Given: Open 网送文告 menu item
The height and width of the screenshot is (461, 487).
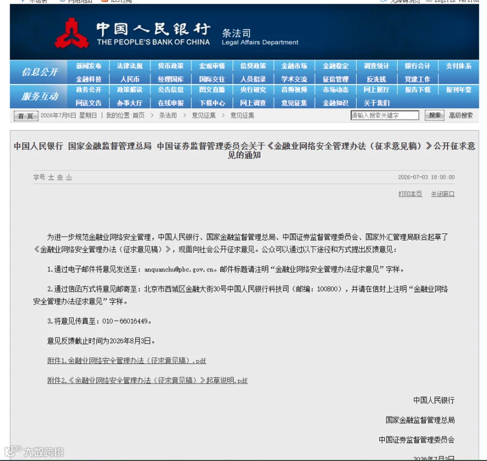Looking at the screenshot, I should click(89, 103).
